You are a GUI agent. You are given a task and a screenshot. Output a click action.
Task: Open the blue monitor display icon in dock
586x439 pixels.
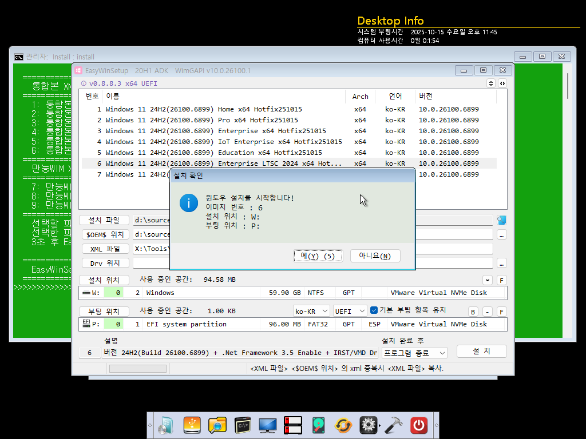[268, 425]
